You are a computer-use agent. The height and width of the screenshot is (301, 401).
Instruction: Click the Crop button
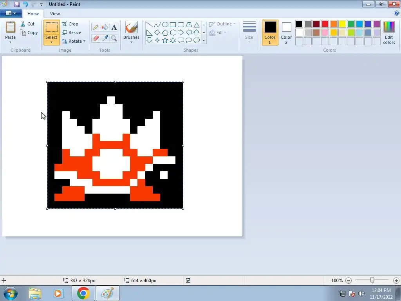click(70, 24)
